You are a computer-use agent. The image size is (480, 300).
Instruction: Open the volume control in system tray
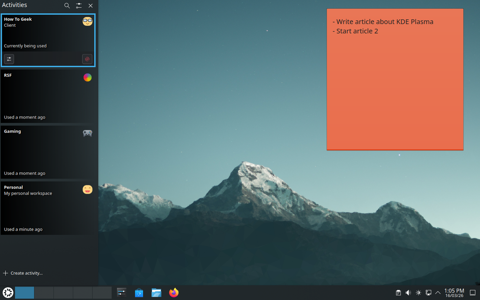[x=408, y=293]
